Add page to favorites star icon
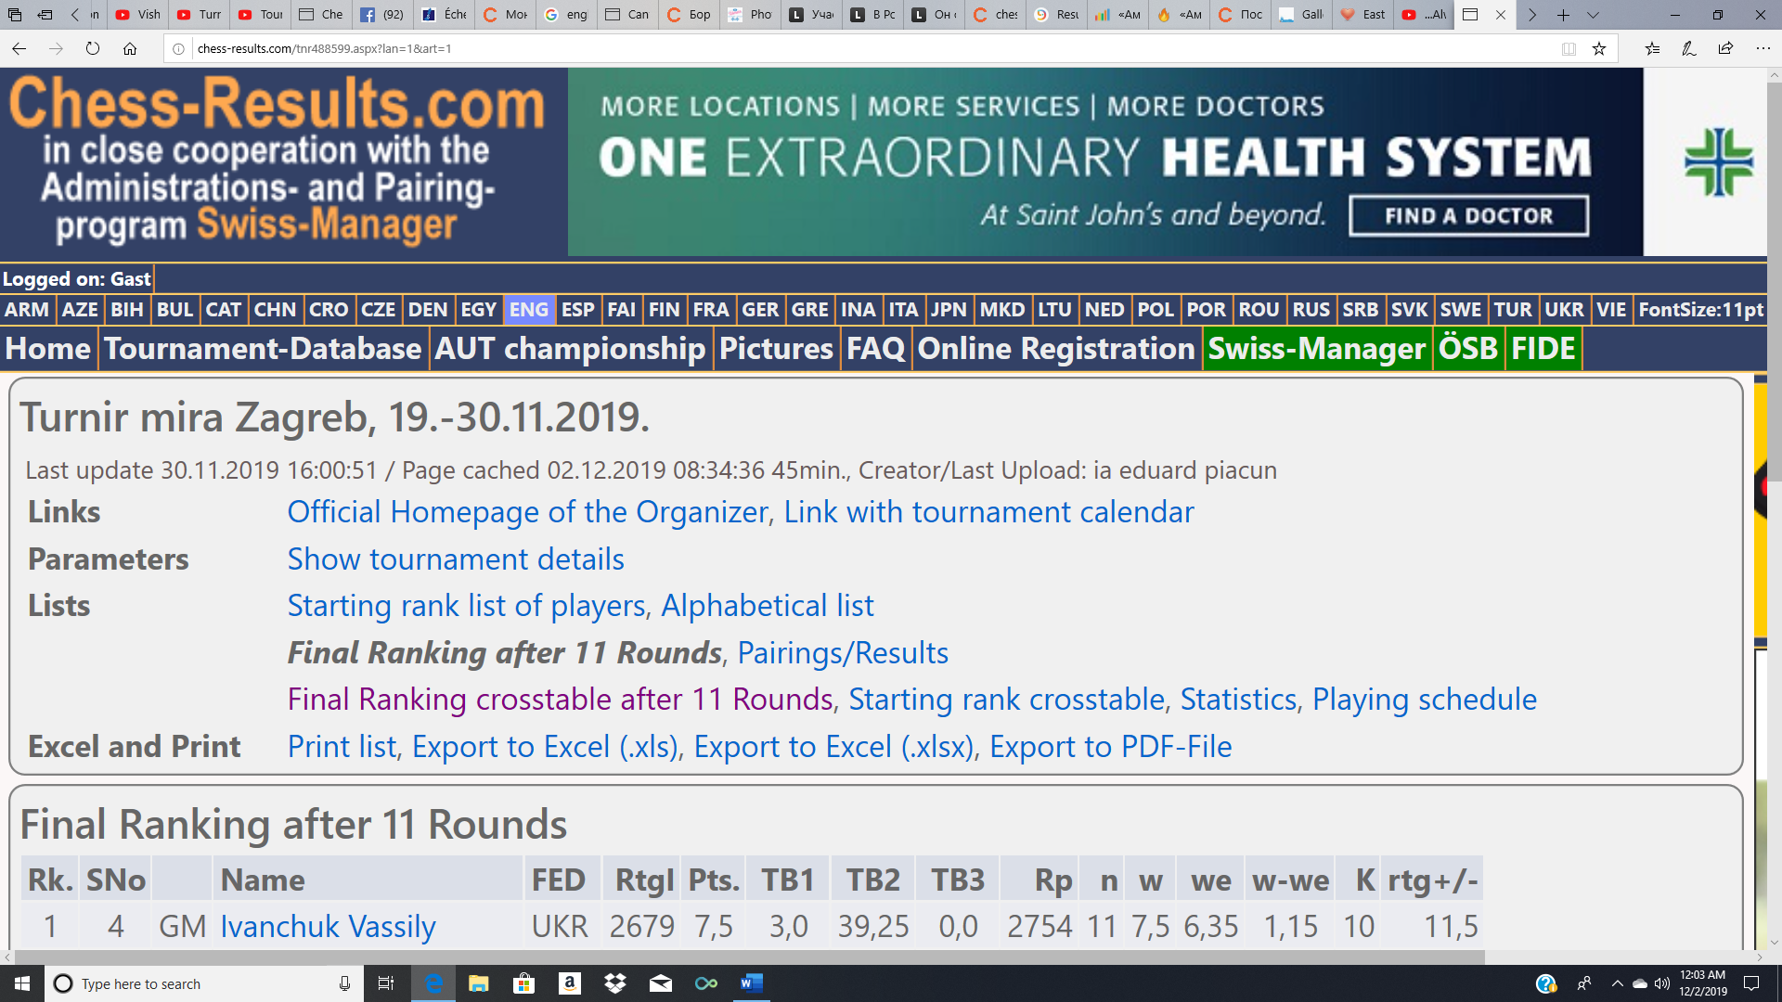Screen dimensions: 1782x1002 [x=1599, y=48]
